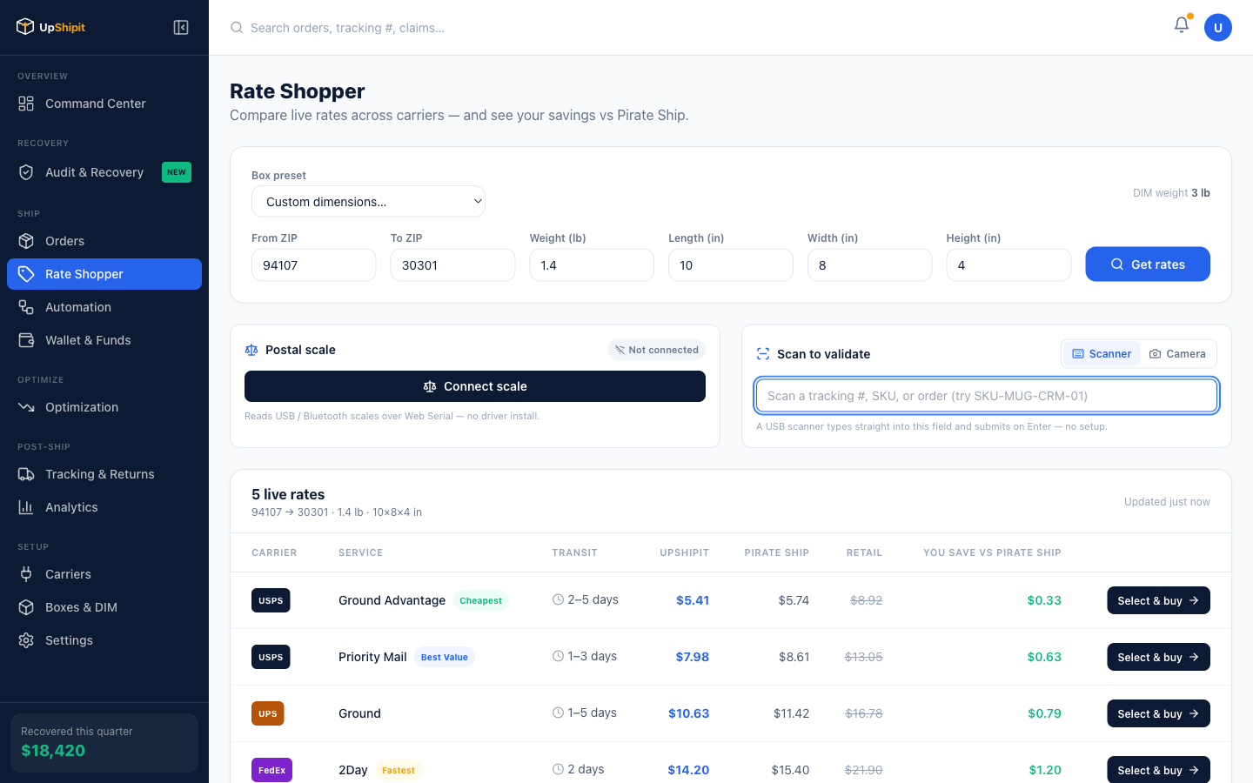Screen dimensions: 1253x783
Task: Click the clock icon beside 2–5 days
Action: click(558, 599)
